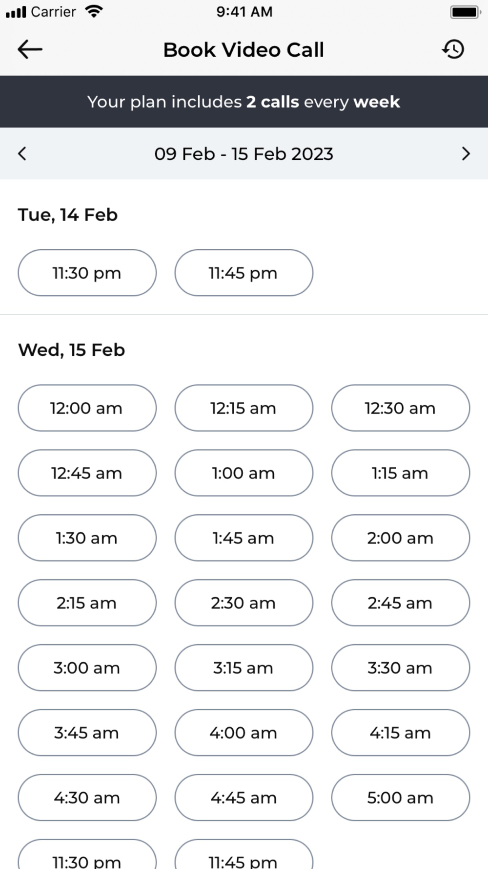
Task: Go to previous week chevron
Action: pyautogui.click(x=22, y=153)
